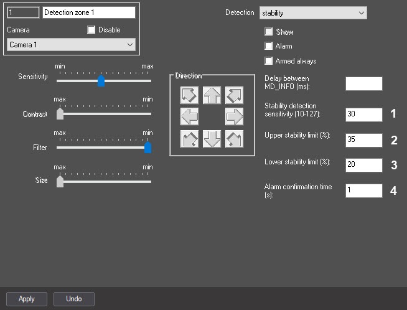This screenshot has width=407, height=310.
Task: Click the Filter slider handle
Action: (148, 148)
